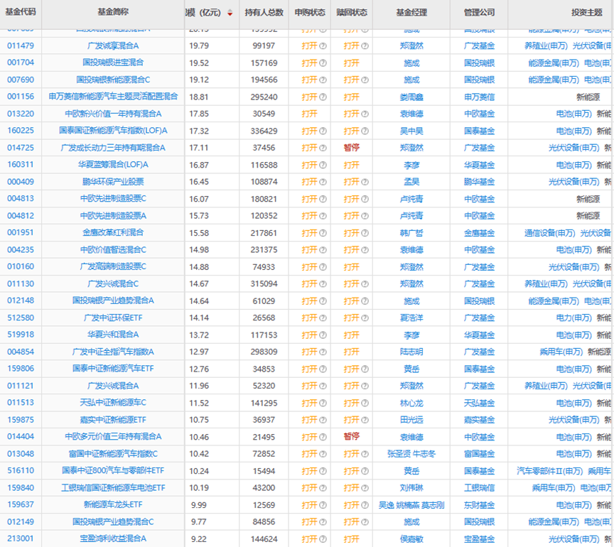Image resolution: width=614 pixels, height=547 pixels.
Task: Click the 赎回状态 help icon in row 000409
Action: point(365,182)
